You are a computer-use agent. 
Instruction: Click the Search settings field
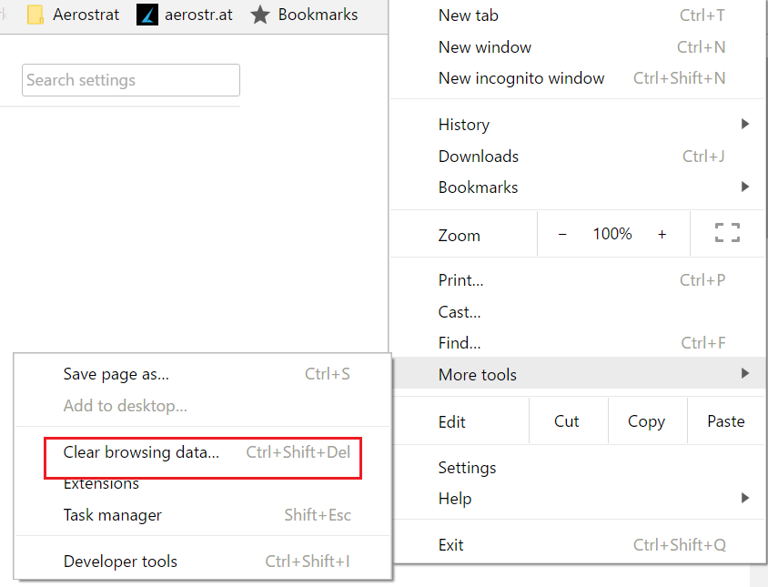(130, 80)
